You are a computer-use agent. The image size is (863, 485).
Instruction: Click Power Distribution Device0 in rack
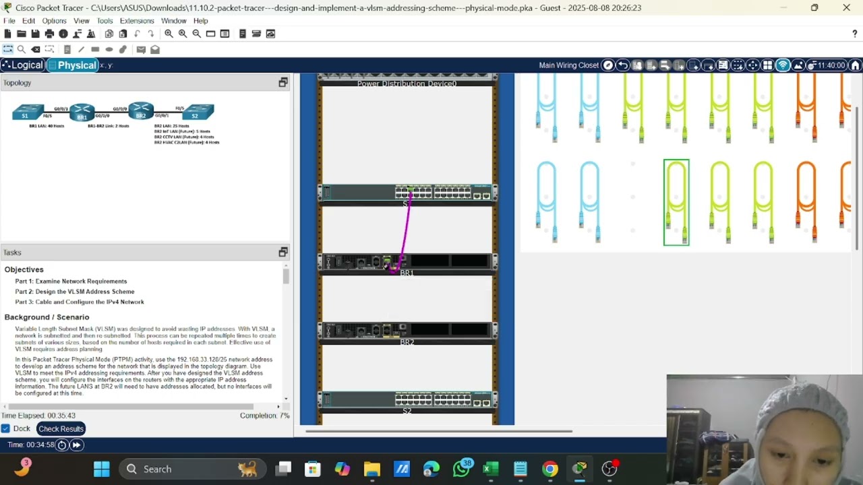(407, 80)
